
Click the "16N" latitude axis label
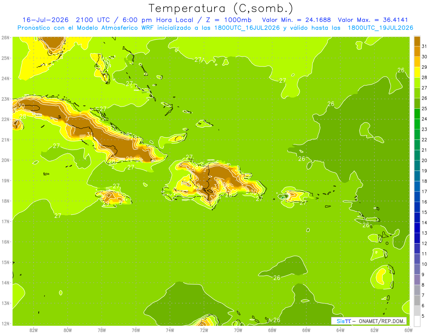[x=5, y=242]
